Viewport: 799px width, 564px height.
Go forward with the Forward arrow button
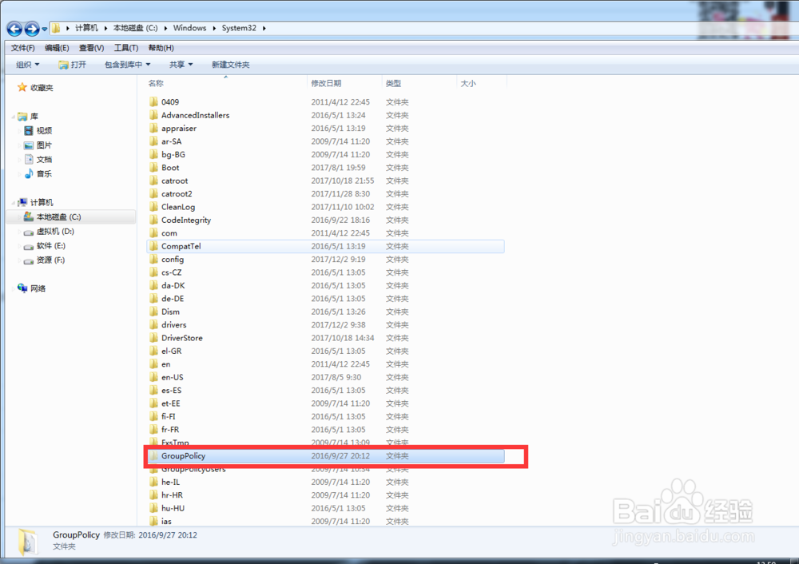(32, 29)
